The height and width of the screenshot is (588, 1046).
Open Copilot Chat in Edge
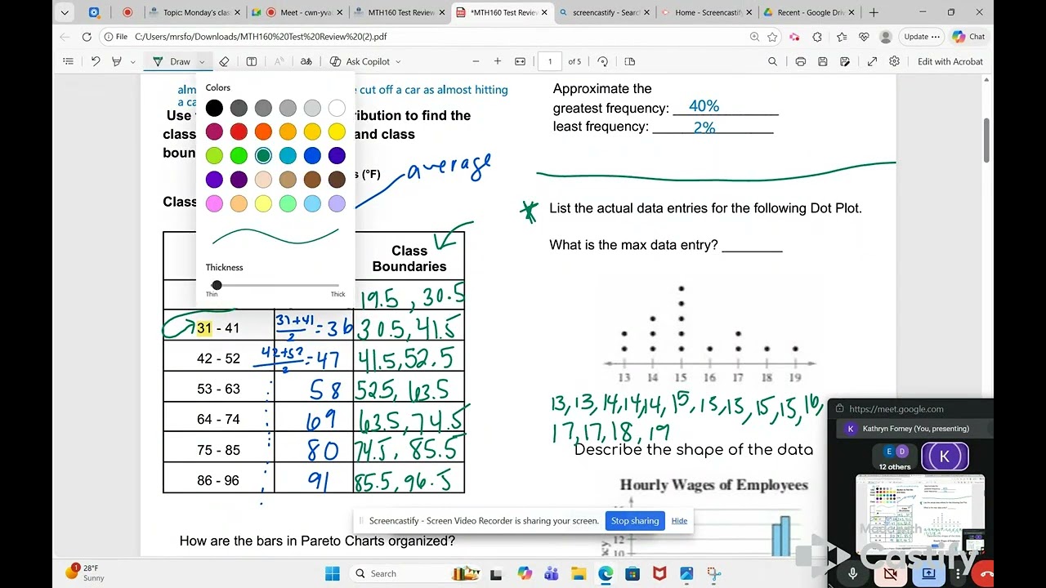pyautogui.click(x=968, y=37)
